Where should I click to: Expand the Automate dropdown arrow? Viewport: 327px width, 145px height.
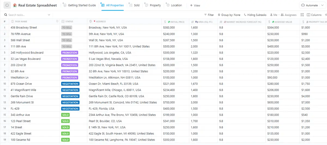tap(322, 5)
